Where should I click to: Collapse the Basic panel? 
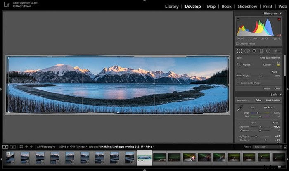(281, 95)
